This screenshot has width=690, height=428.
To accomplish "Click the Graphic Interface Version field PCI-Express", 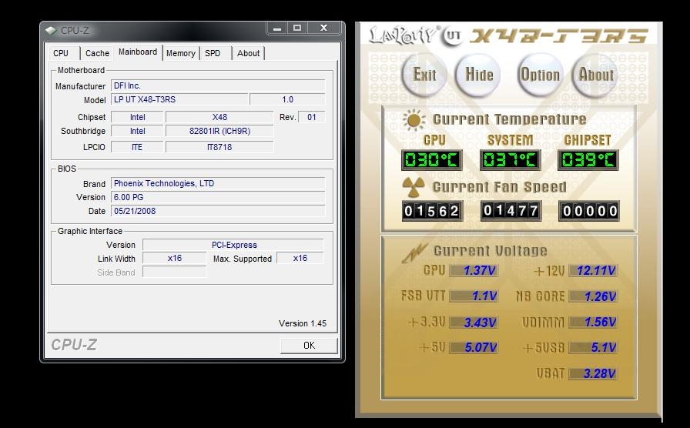I will click(x=233, y=245).
